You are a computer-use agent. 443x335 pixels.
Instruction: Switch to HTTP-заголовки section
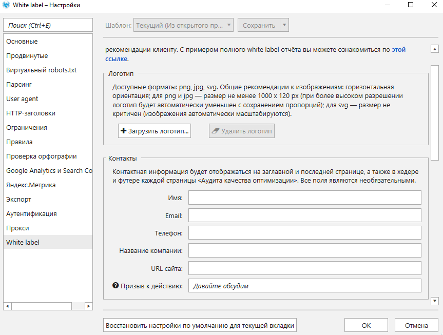point(48,113)
